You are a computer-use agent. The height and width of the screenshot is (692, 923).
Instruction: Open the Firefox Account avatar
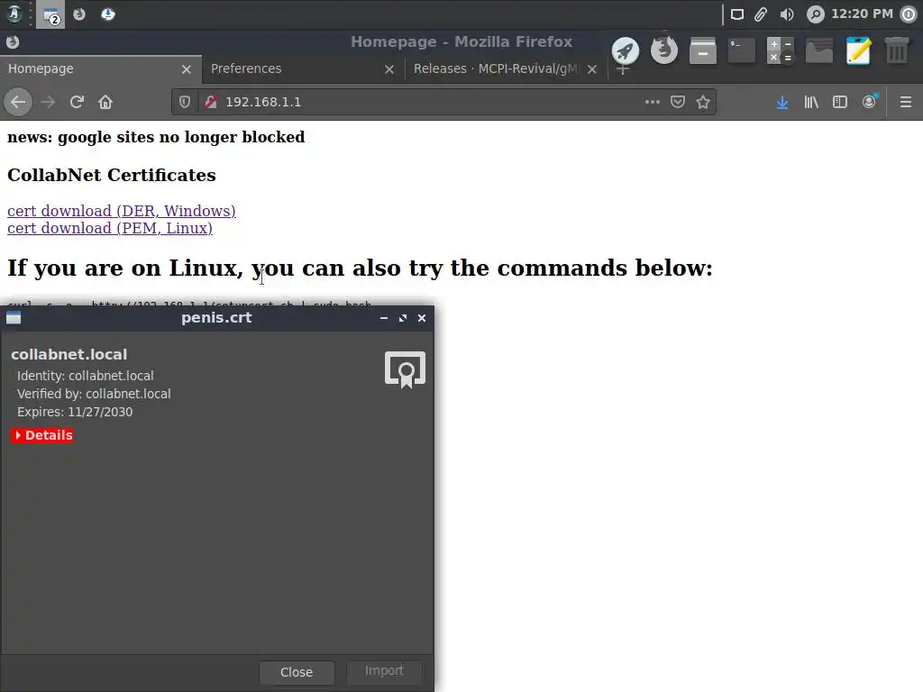click(870, 102)
